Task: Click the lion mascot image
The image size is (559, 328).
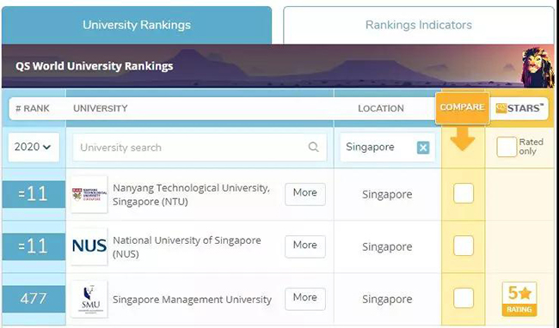Action: (537, 67)
